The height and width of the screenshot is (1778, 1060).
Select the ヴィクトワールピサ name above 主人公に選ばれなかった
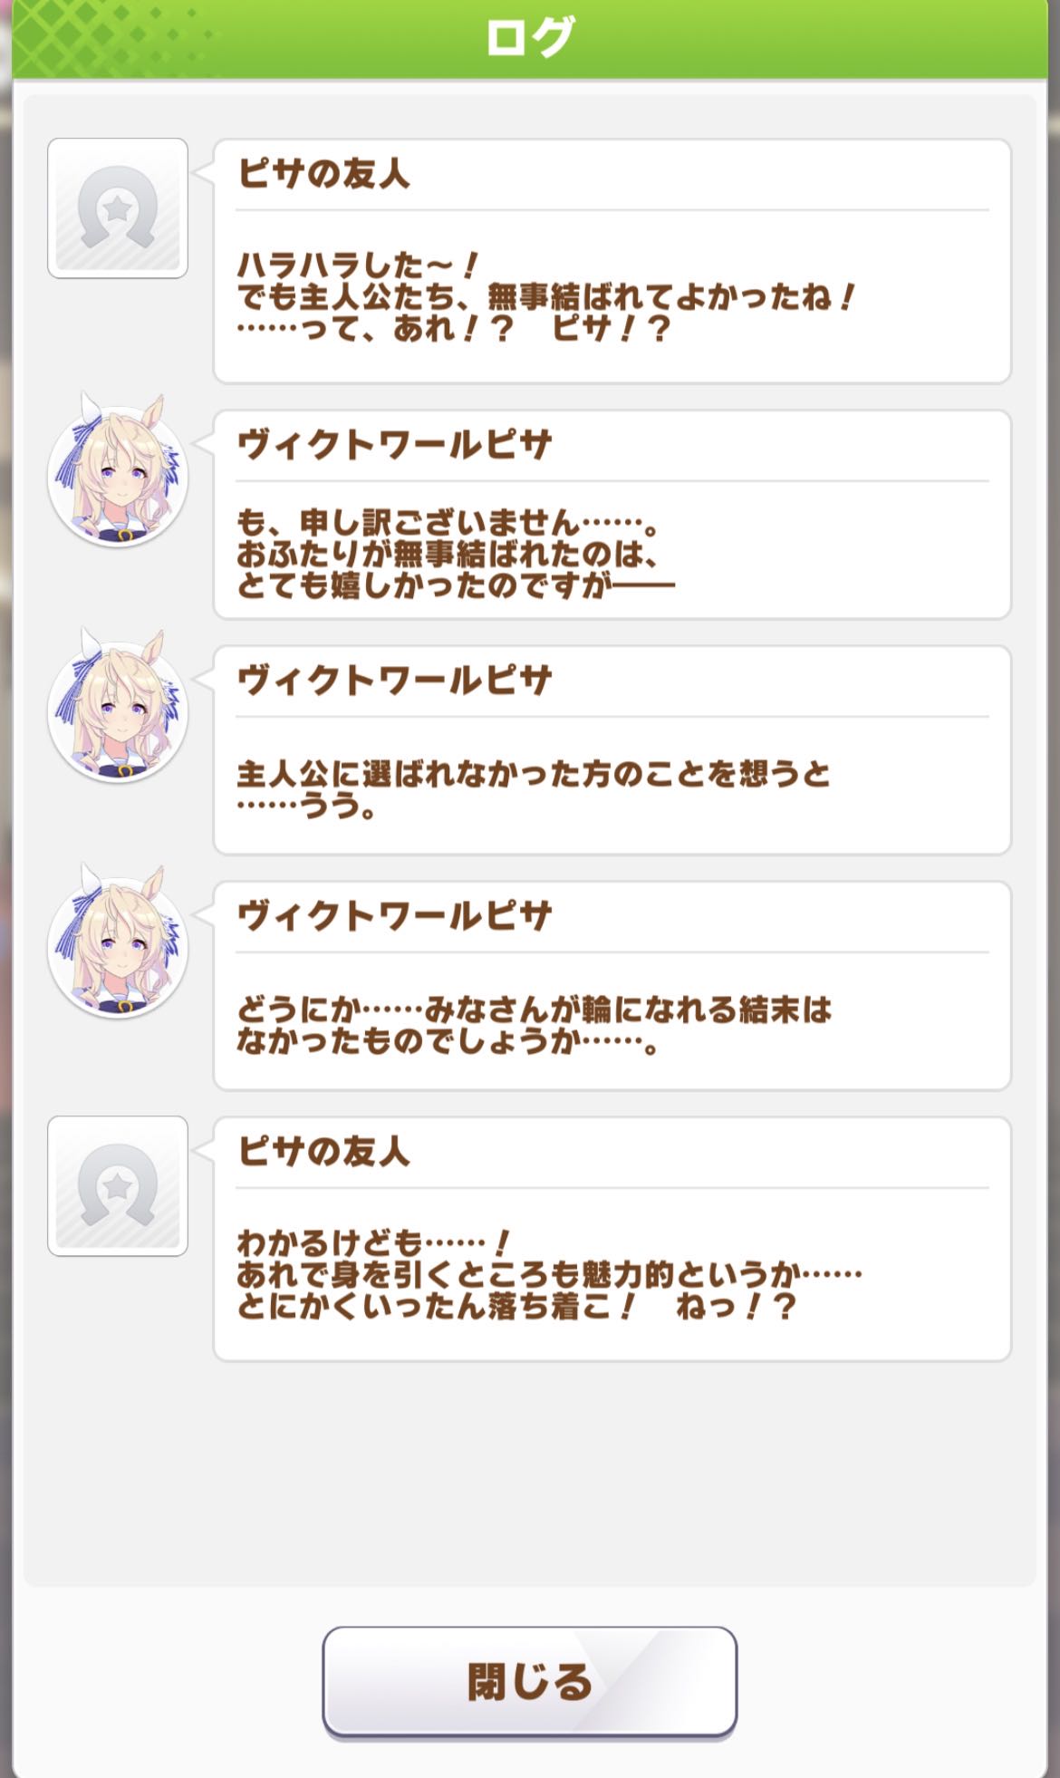(394, 681)
